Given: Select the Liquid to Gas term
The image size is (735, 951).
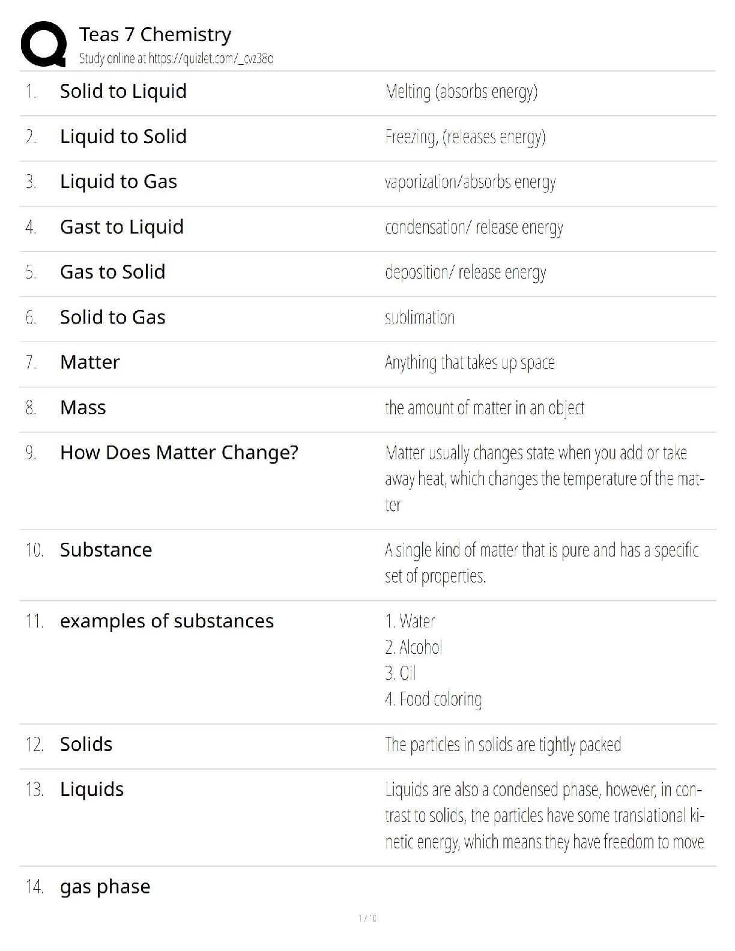Looking at the screenshot, I should click(118, 181).
